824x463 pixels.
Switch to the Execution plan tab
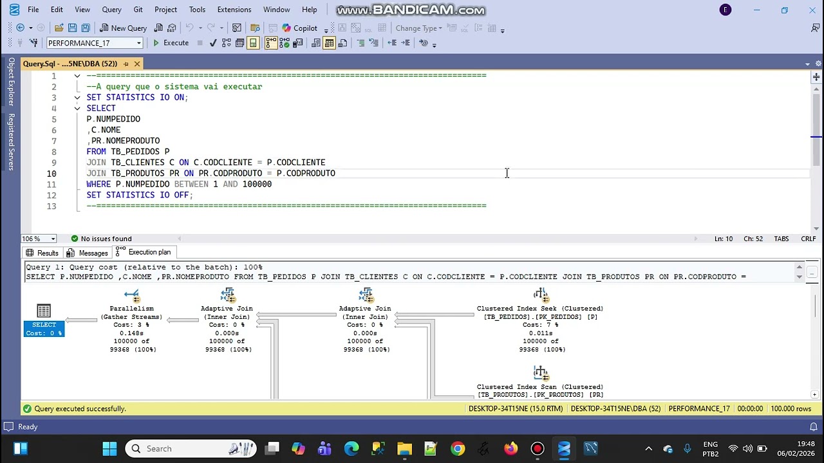[144, 252]
